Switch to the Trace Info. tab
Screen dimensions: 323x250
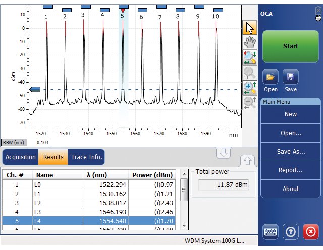click(86, 157)
